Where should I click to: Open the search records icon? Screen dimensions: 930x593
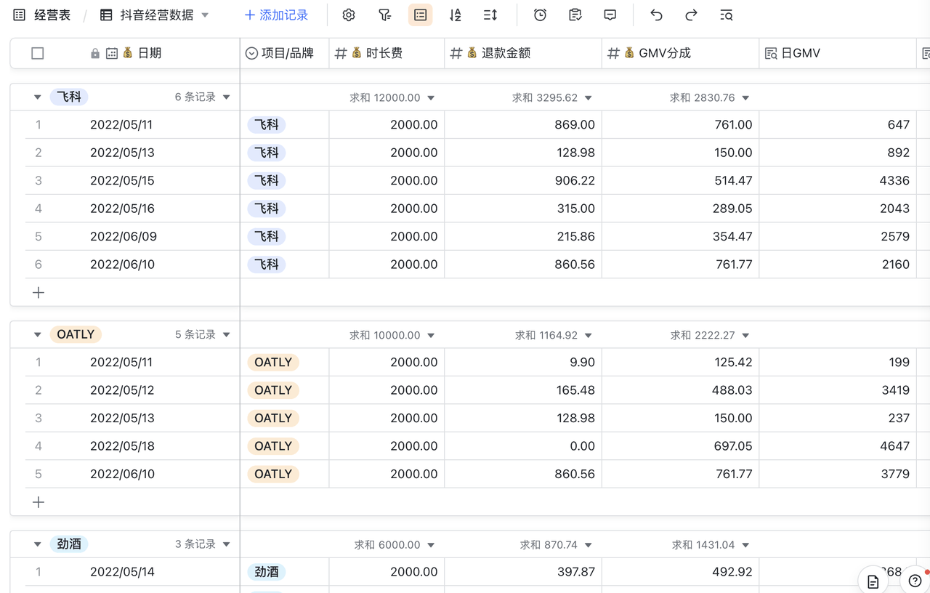pos(726,15)
